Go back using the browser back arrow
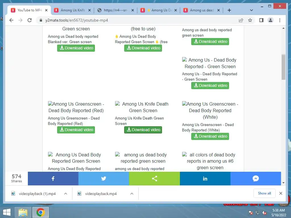Image resolution: width=291 pixels, height=218 pixels. coord(11,20)
